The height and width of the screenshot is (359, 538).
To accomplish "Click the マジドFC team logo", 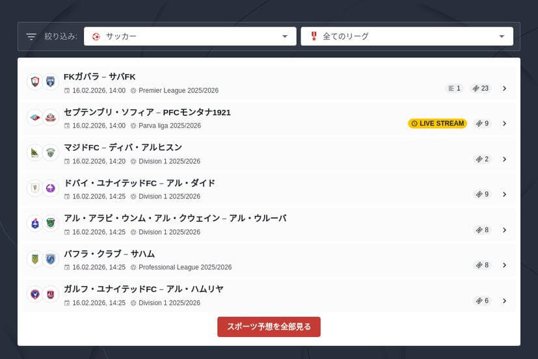I will pyautogui.click(x=34, y=153).
